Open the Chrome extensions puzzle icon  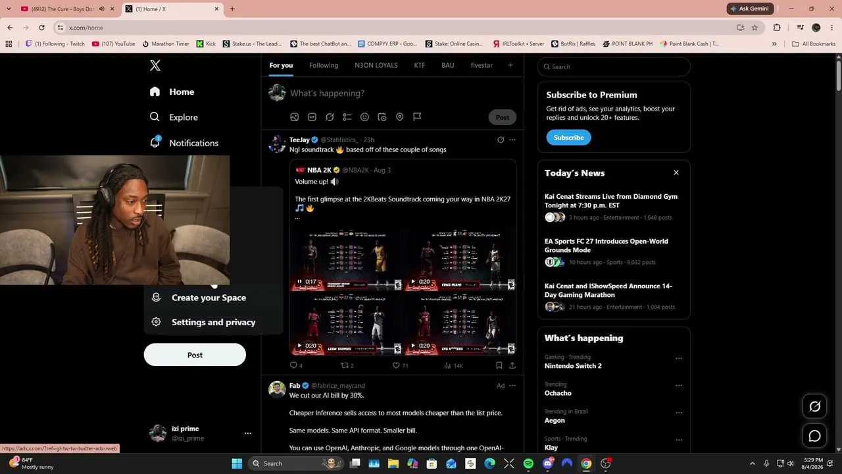(777, 28)
